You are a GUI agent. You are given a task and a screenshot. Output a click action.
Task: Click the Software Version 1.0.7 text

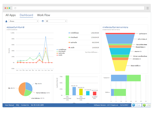[102, 105]
